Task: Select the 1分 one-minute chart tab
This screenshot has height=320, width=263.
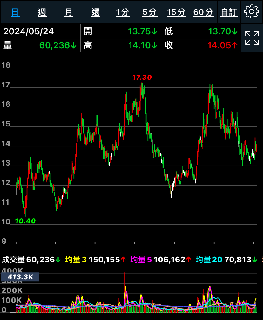Action: pyautogui.click(x=123, y=12)
